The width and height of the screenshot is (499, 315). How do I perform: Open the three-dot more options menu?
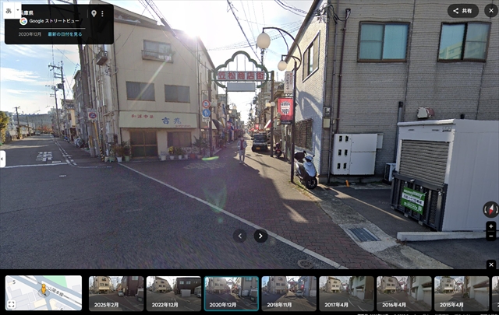tap(102, 13)
